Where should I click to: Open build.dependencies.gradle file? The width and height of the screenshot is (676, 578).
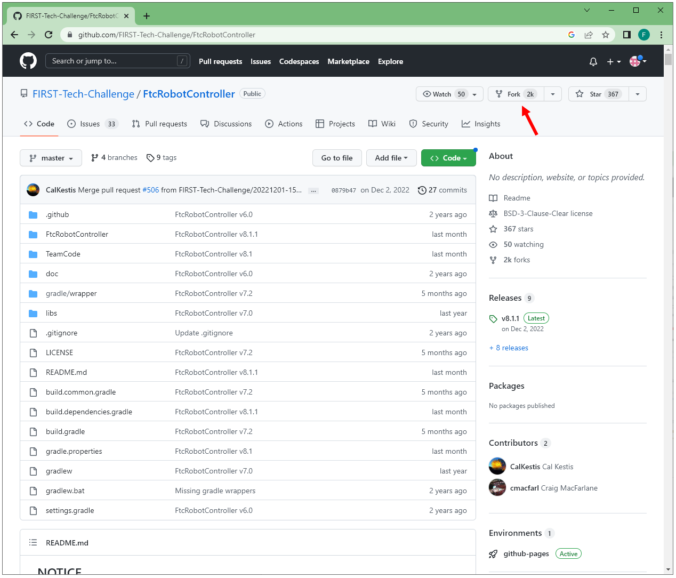coord(89,412)
